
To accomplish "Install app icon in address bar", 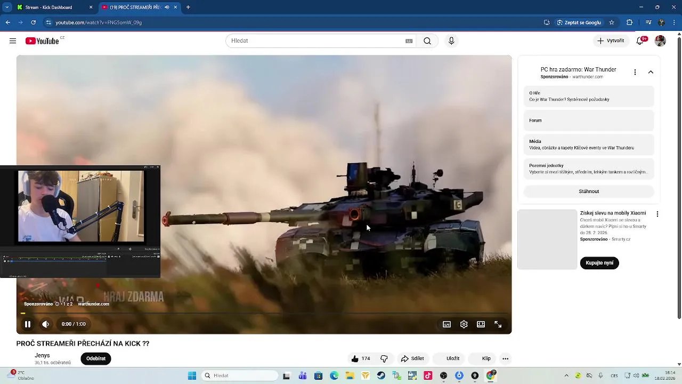I will (547, 22).
